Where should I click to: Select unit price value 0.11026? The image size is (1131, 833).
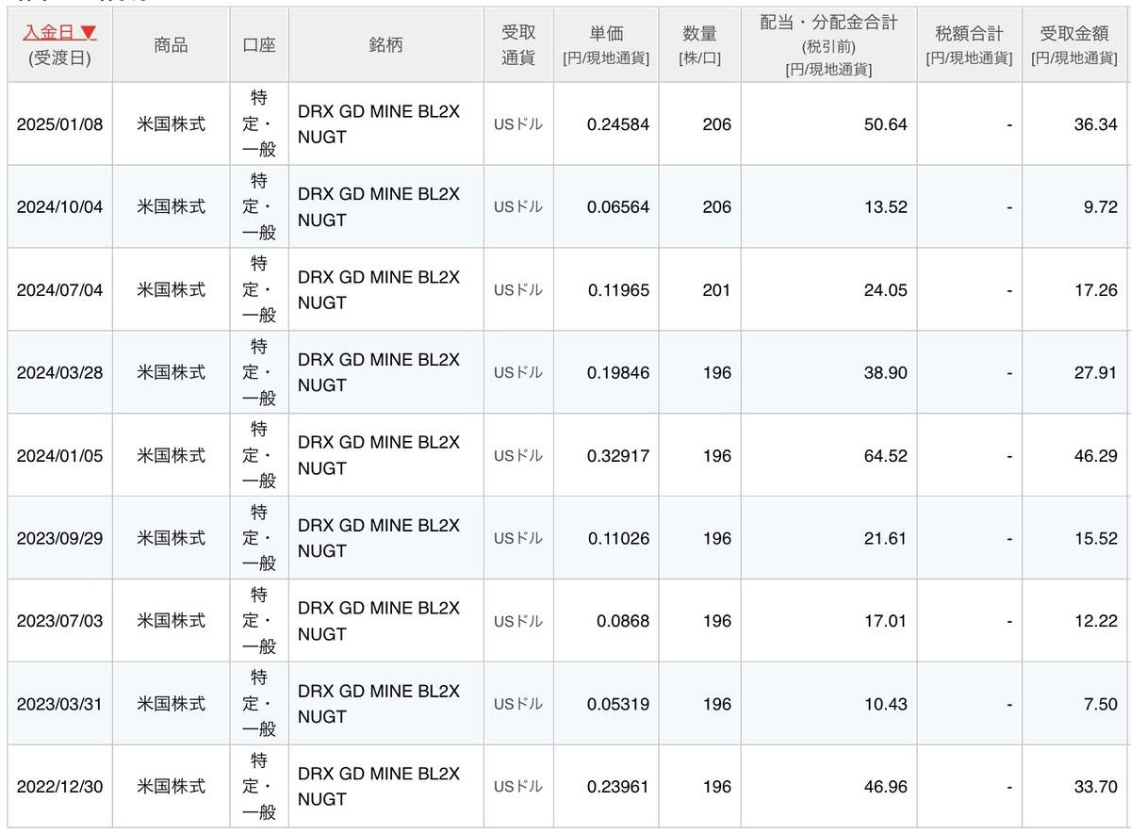point(618,539)
